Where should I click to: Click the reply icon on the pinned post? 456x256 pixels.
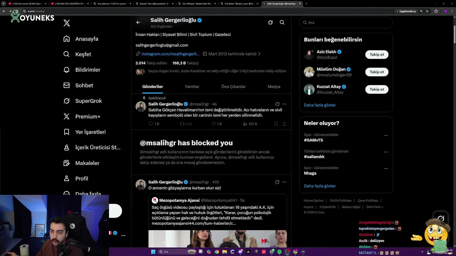pyautogui.click(x=151, y=124)
